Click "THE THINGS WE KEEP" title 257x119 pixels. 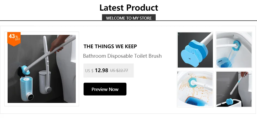[110, 46]
